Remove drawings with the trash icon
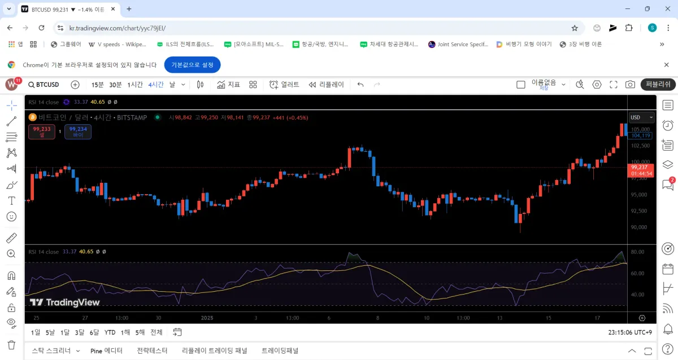Image resolution: width=678 pixels, height=360 pixels. (x=11, y=344)
